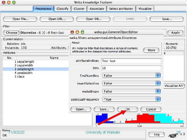The height and width of the screenshot is (140, 187).
Task: Select the Associate tab
Action: (97, 9)
